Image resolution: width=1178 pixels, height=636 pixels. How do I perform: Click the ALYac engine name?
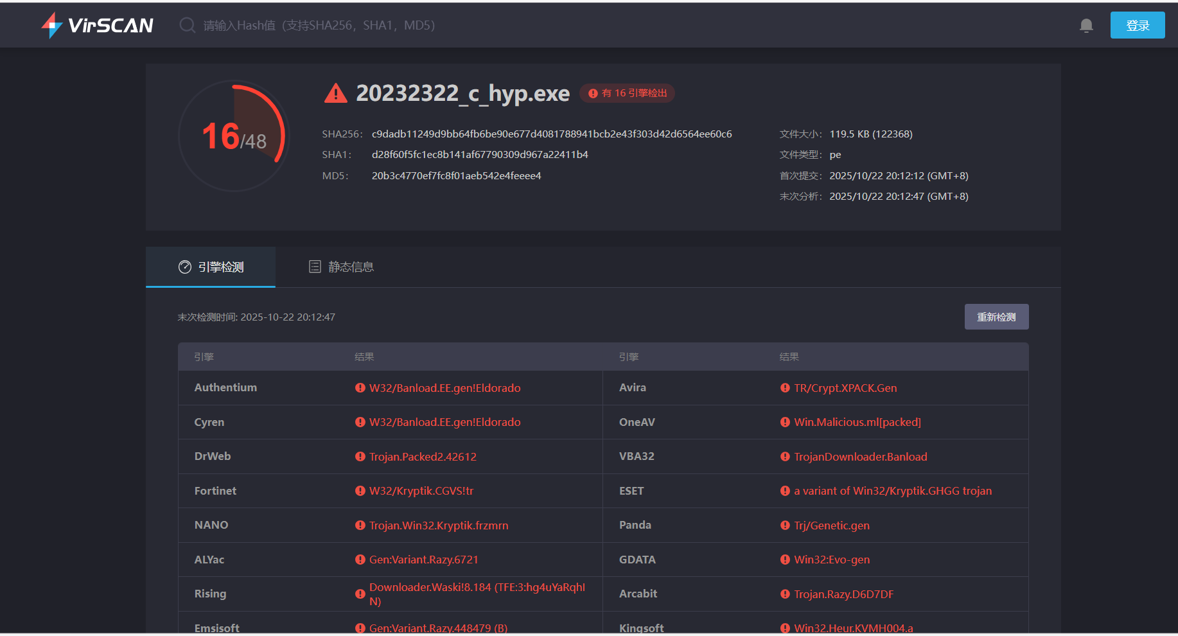[209, 560]
